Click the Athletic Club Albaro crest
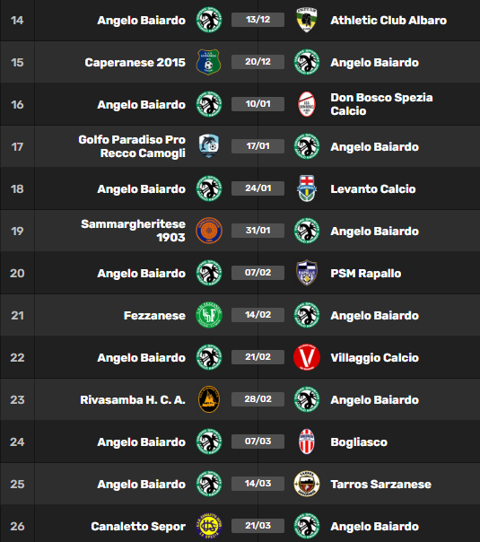This screenshot has width=480, height=542. (x=307, y=20)
